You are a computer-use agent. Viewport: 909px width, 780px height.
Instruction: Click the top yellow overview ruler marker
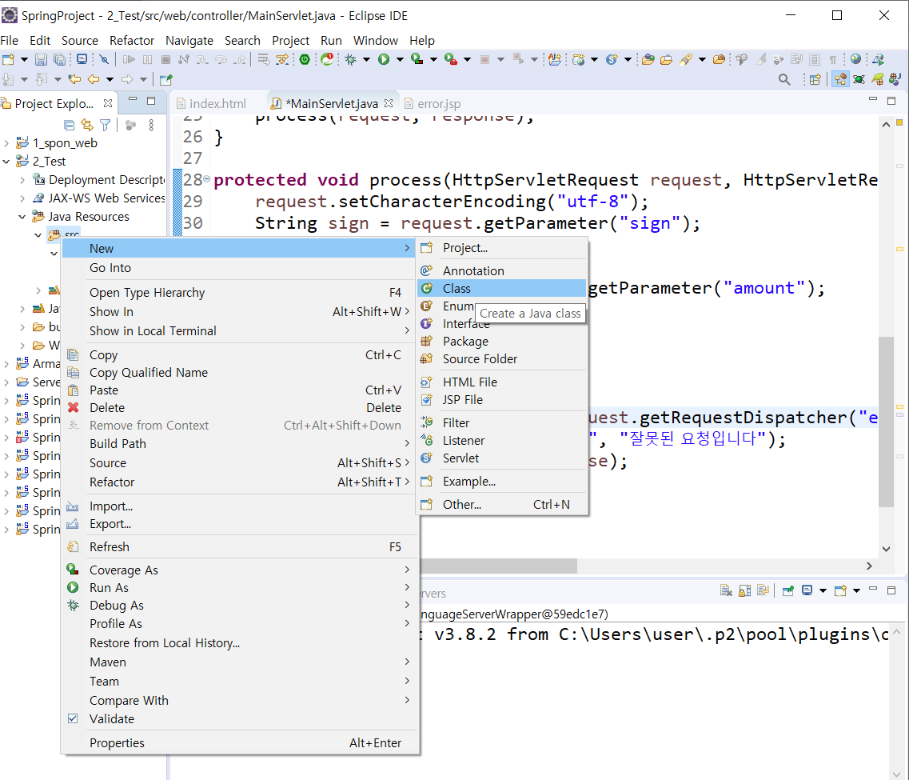[899, 122]
